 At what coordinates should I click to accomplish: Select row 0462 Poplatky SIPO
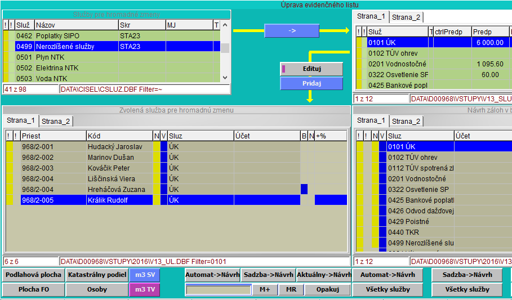pos(112,35)
